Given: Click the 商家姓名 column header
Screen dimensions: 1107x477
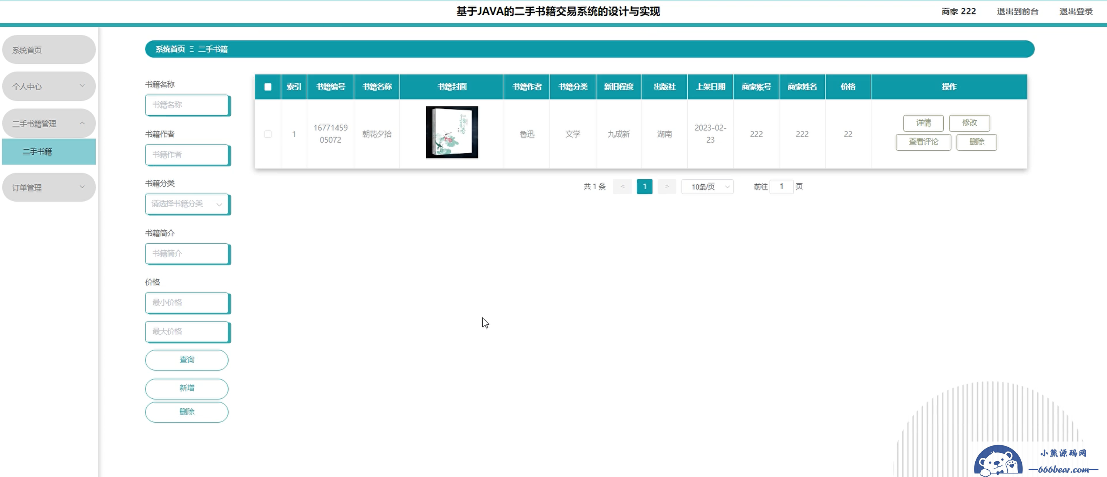Looking at the screenshot, I should [802, 87].
